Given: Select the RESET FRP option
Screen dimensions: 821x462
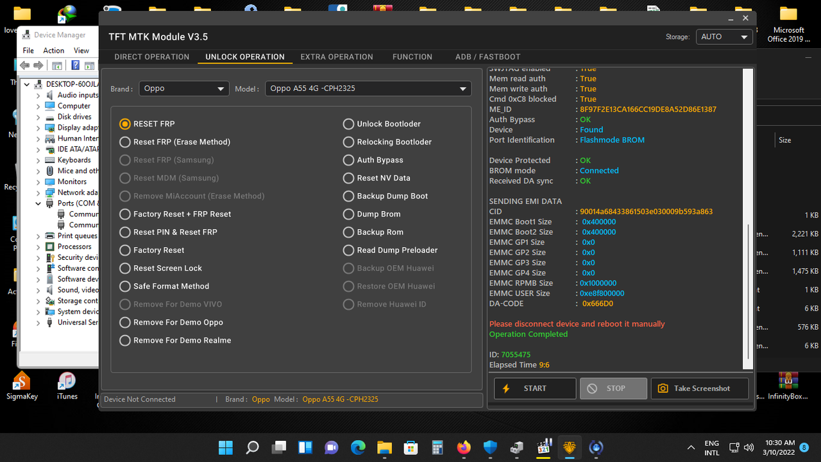Looking at the screenshot, I should coord(125,124).
